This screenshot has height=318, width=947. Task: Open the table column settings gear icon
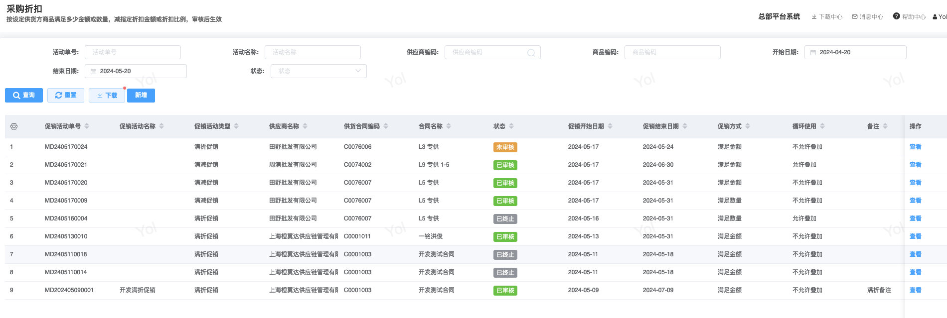14,126
